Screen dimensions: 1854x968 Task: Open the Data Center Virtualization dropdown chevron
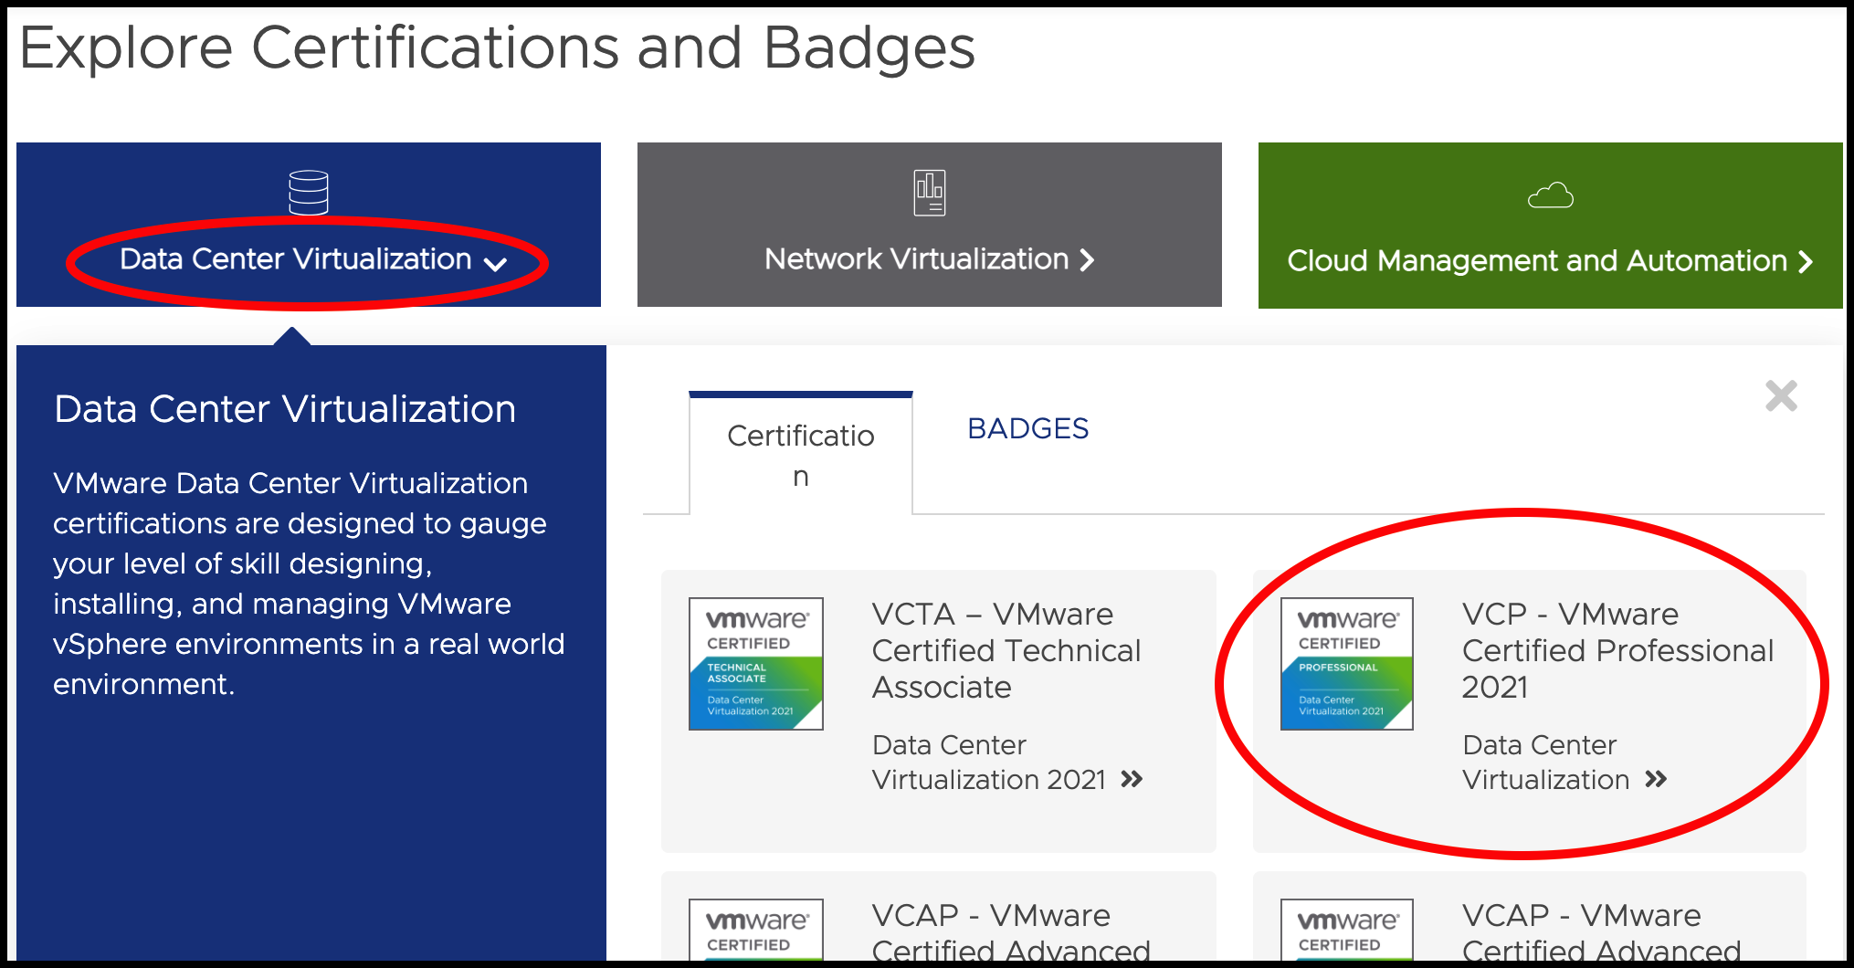[x=497, y=264]
